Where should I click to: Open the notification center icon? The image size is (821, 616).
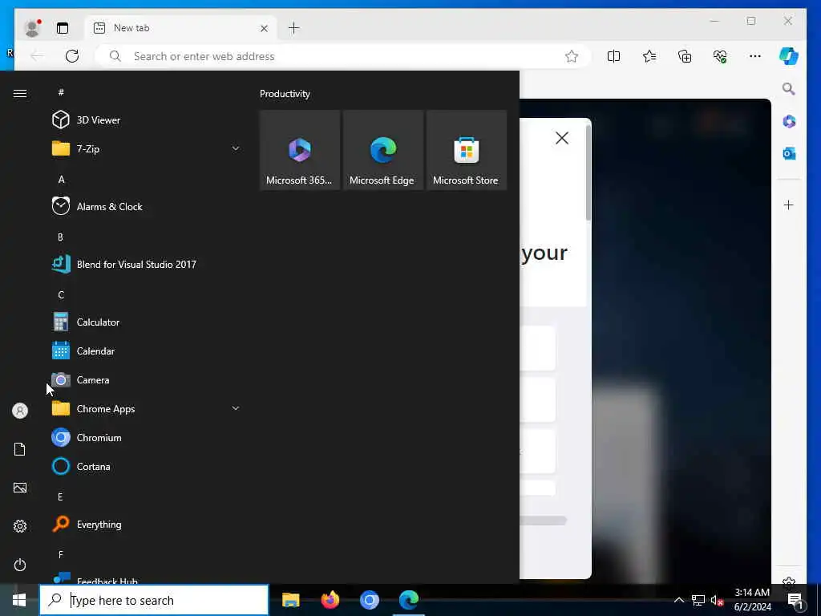pos(795,600)
